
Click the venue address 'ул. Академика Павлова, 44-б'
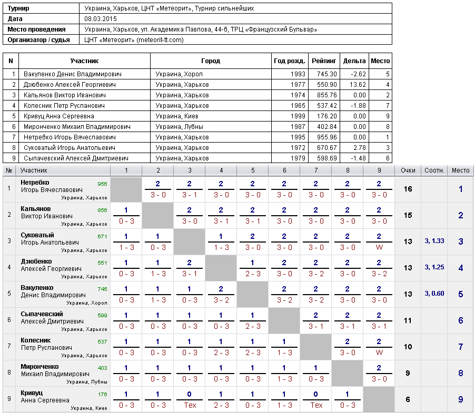coord(184,29)
